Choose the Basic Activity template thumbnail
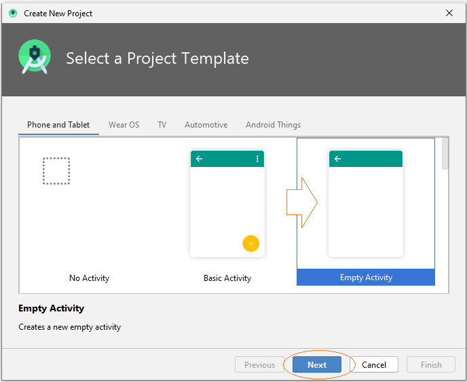Screen dimensions: 467x382 (x=227, y=204)
